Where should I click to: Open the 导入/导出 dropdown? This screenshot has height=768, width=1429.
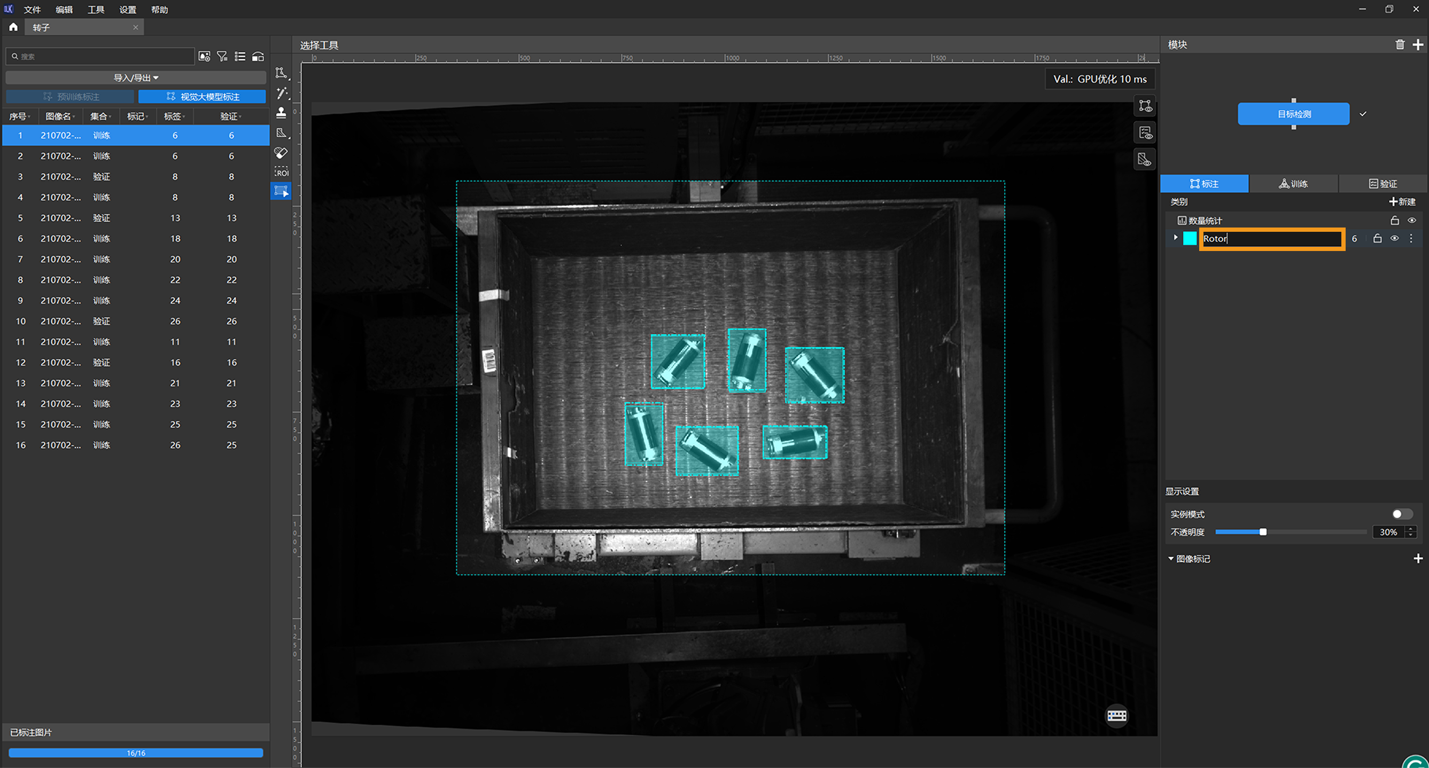click(136, 77)
